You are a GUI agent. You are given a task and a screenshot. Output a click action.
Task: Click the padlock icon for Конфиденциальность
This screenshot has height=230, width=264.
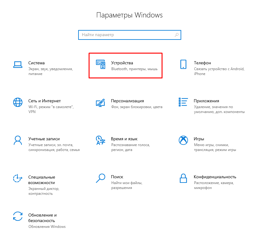(183, 178)
